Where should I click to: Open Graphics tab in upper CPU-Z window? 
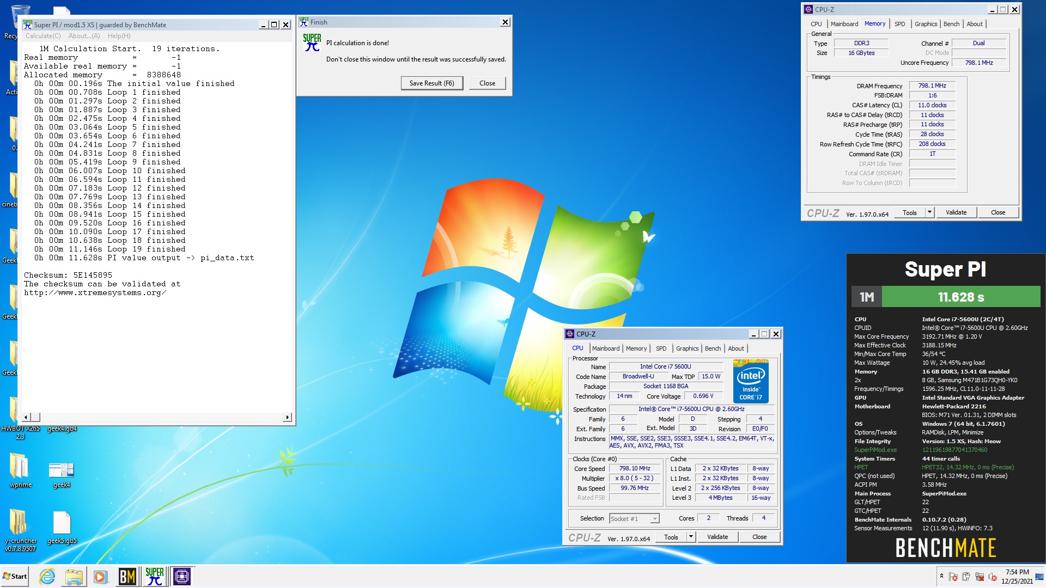(x=926, y=24)
